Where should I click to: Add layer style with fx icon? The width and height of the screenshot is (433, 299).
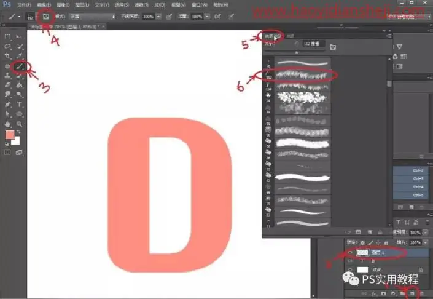tap(374, 293)
